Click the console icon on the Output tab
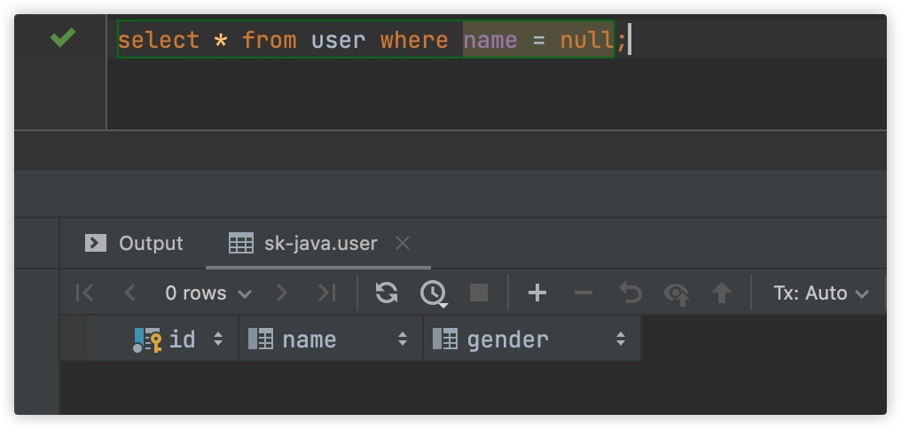Viewport: 901px width, 429px height. (x=96, y=244)
